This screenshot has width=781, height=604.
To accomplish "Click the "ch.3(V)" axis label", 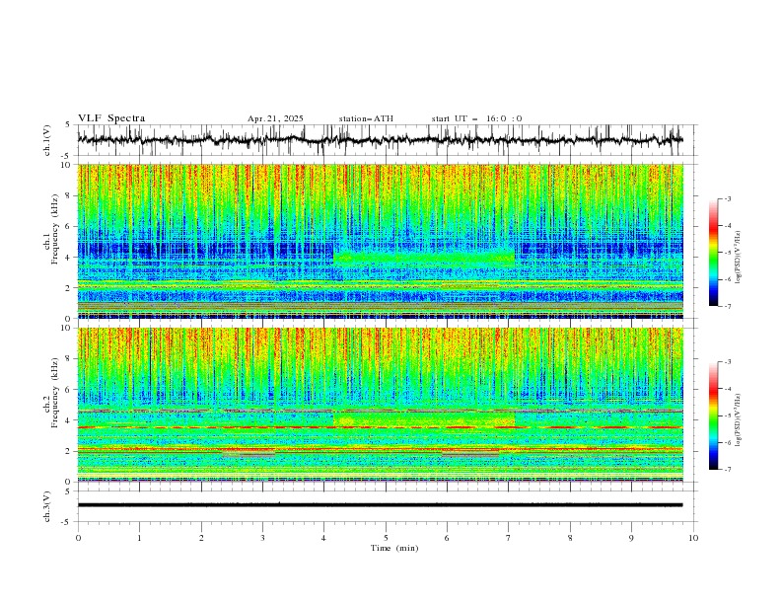I will (x=47, y=506).
